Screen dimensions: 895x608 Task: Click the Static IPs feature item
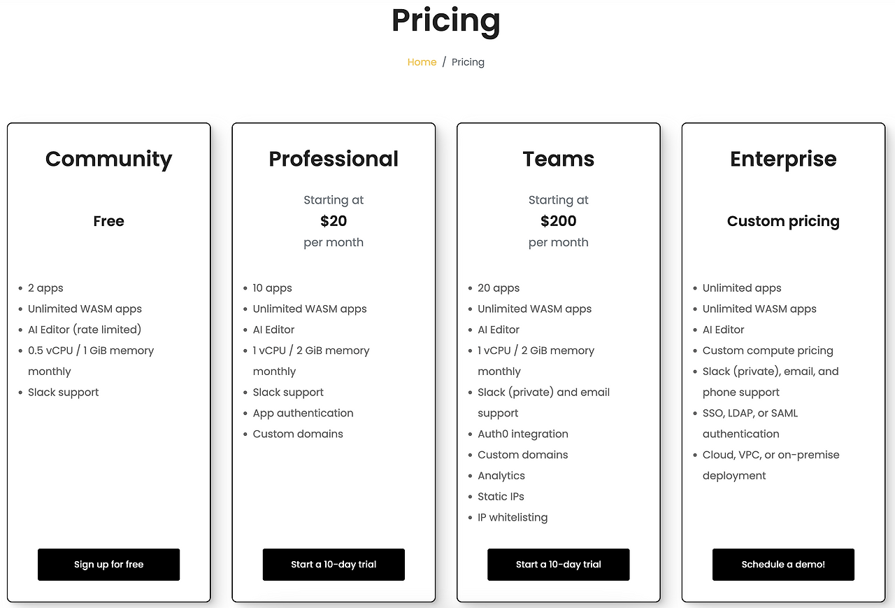pos(501,496)
